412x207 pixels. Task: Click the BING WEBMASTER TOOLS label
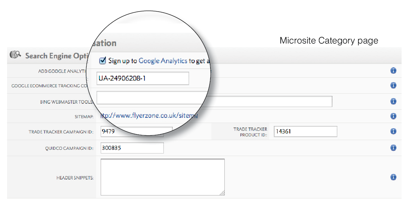click(x=67, y=102)
